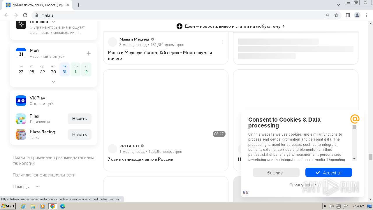Open PRO АВТО video thumbnail
The height and width of the screenshot is (210, 373).
pos(166,104)
